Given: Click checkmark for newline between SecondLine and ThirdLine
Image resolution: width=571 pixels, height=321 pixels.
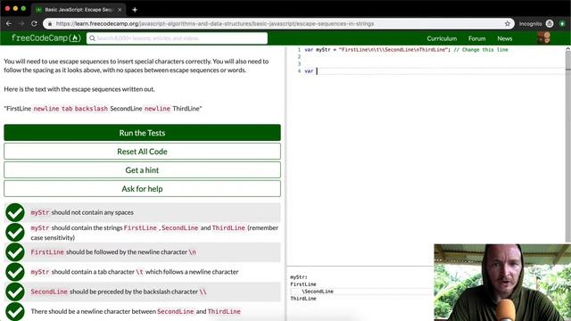Looking at the screenshot, I should pyautogui.click(x=15, y=311).
